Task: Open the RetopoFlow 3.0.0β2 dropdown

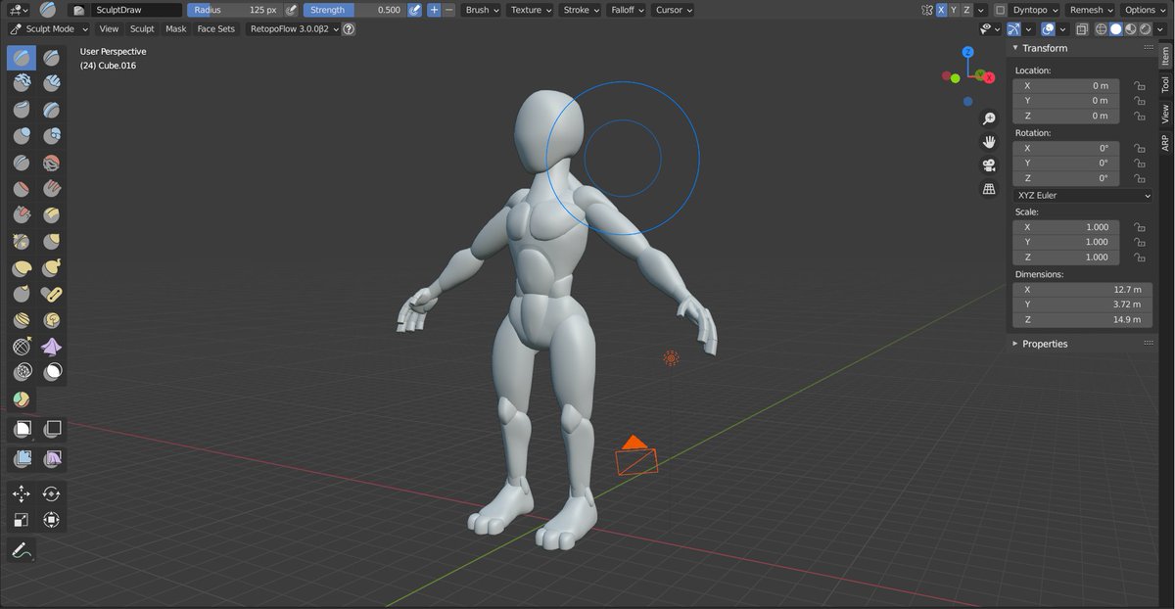Action: [295, 29]
